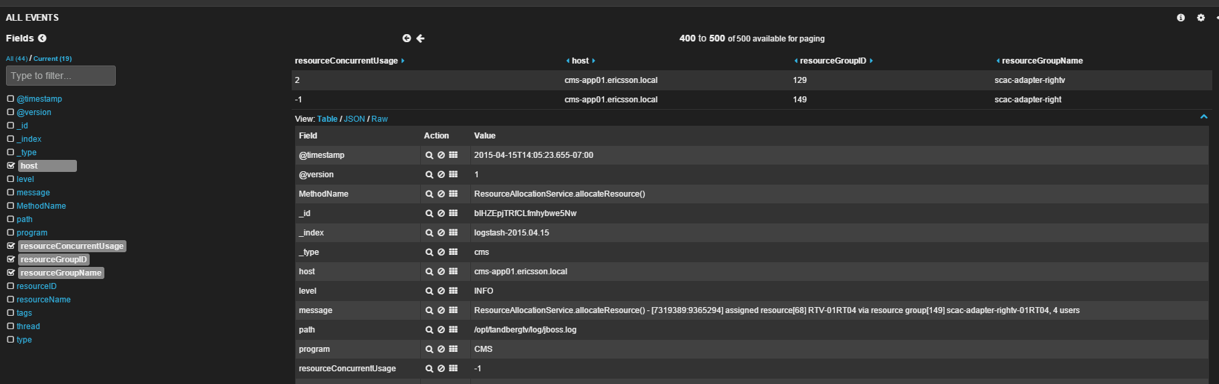The height and width of the screenshot is (384, 1219).
Task: Click the plain left arrow paging icon
Action: (x=421, y=39)
